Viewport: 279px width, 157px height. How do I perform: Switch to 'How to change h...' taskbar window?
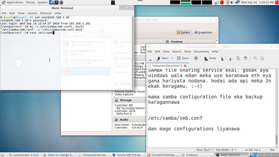pyautogui.click(x=58, y=155)
